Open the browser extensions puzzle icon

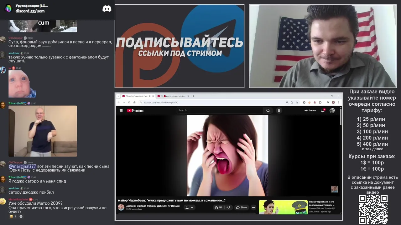click(320, 102)
